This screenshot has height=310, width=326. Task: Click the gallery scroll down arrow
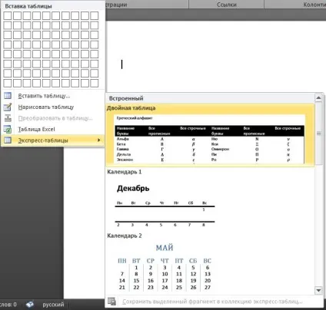point(318,290)
